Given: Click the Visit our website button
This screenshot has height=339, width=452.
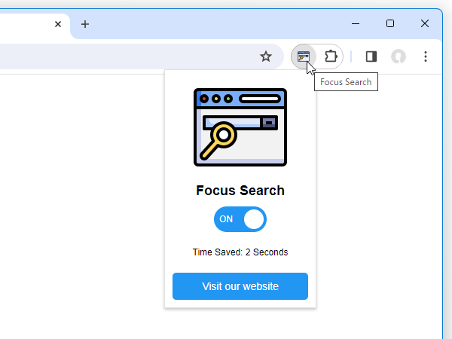Looking at the screenshot, I should tap(240, 286).
